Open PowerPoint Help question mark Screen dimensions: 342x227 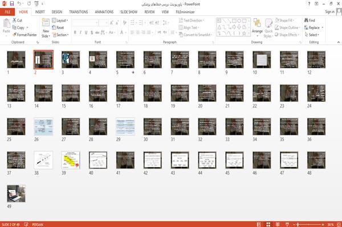coord(309,4)
